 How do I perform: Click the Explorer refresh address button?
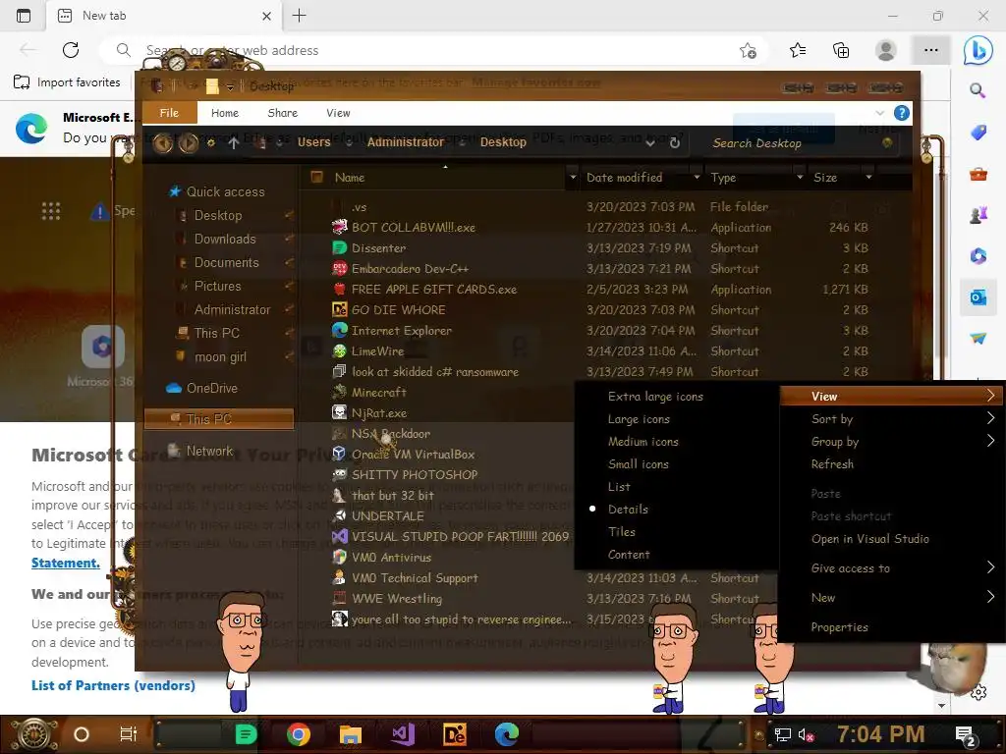[675, 142]
